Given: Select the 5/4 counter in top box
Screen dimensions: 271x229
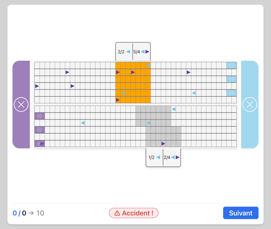Looking at the screenshot, I should (x=141, y=52).
